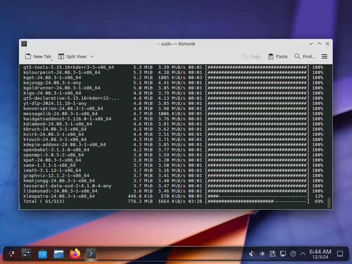This screenshot has width=352, height=264.
Task: Click the graphviz-12.1.2-1-x86_64 text
Action: 56,176
